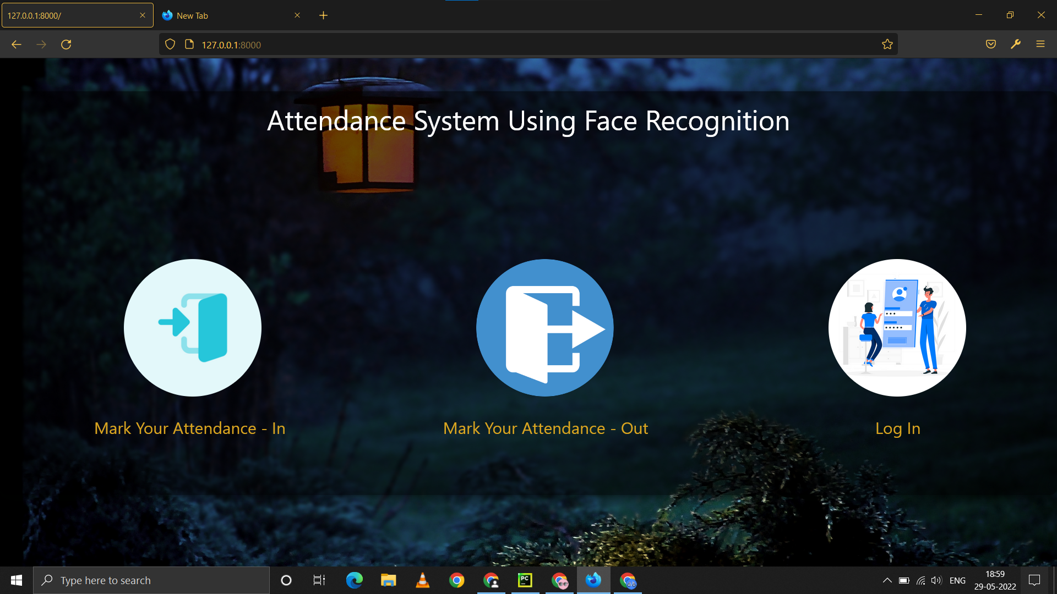Select the 127.0.0.1:8000 tab
Image resolution: width=1057 pixels, height=594 pixels.
(72, 15)
